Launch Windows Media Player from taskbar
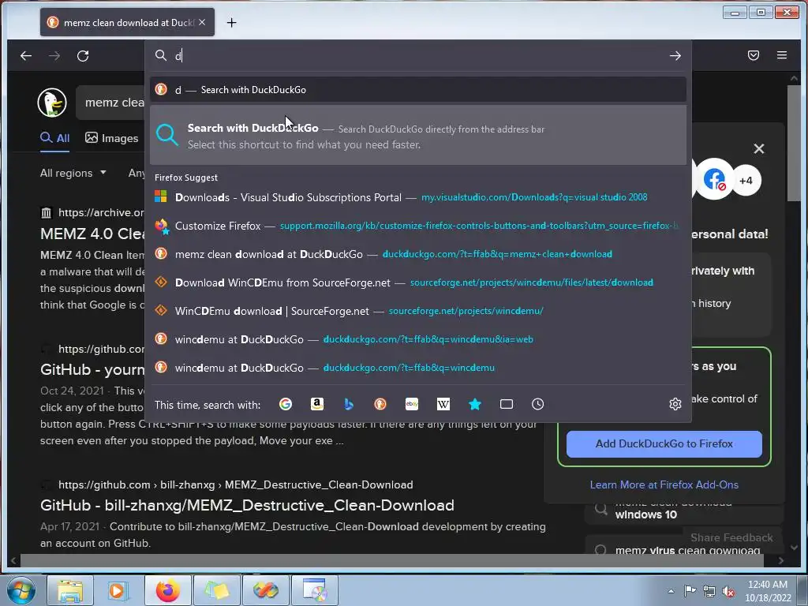This screenshot has width=808, height=606. click(x=118, y=590)
